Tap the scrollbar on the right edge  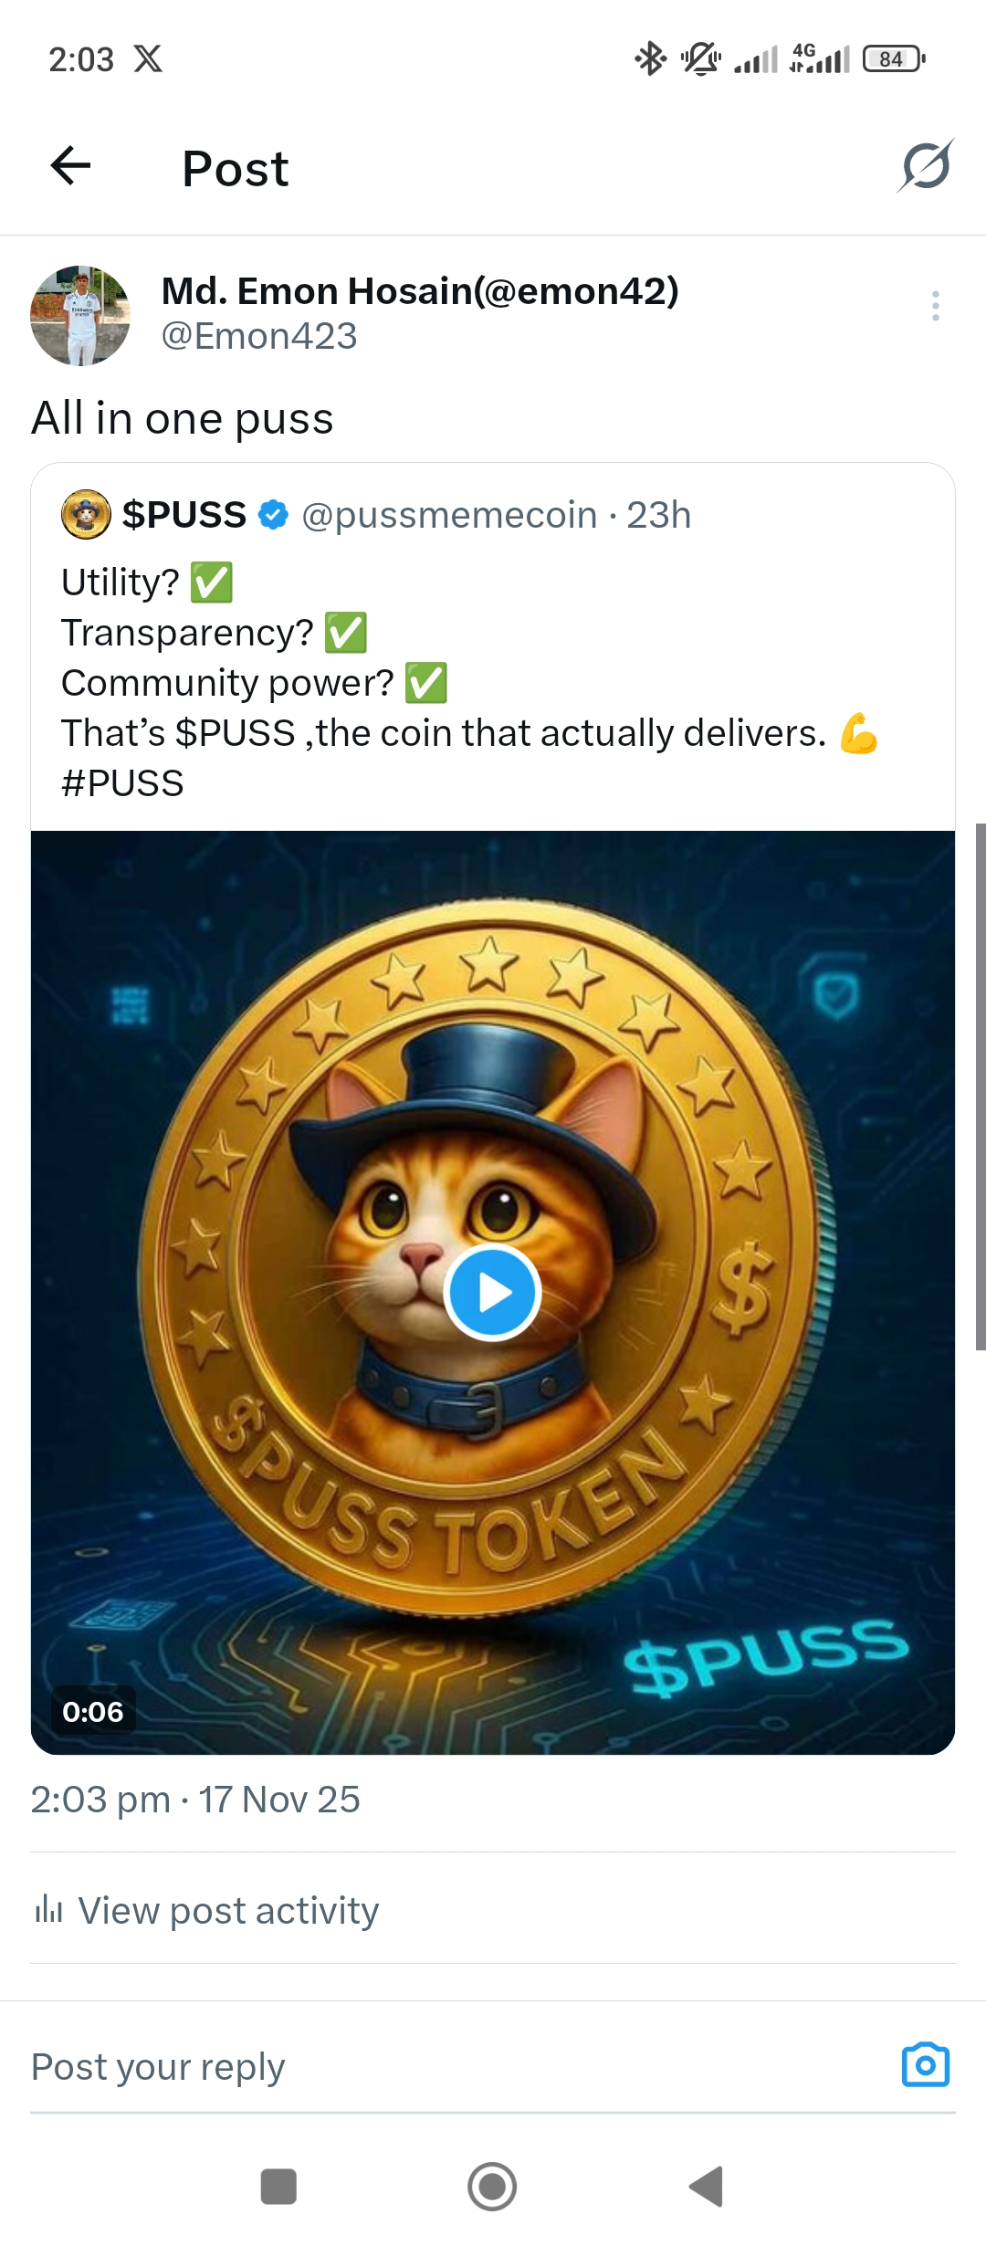click(x=981, y=1086)
